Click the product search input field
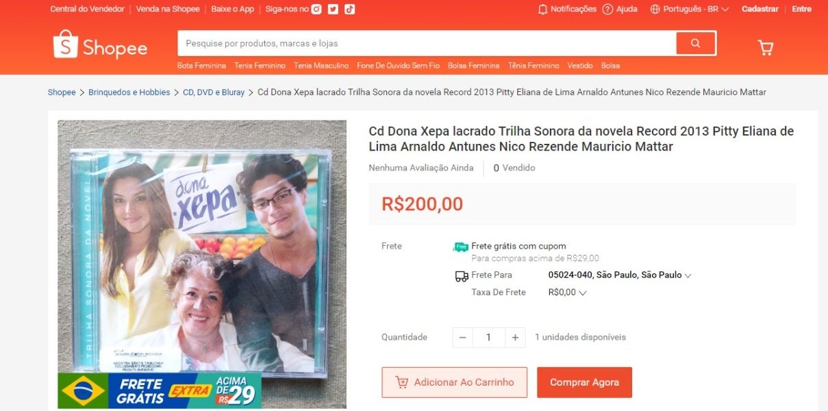 (x=427, y=43)
